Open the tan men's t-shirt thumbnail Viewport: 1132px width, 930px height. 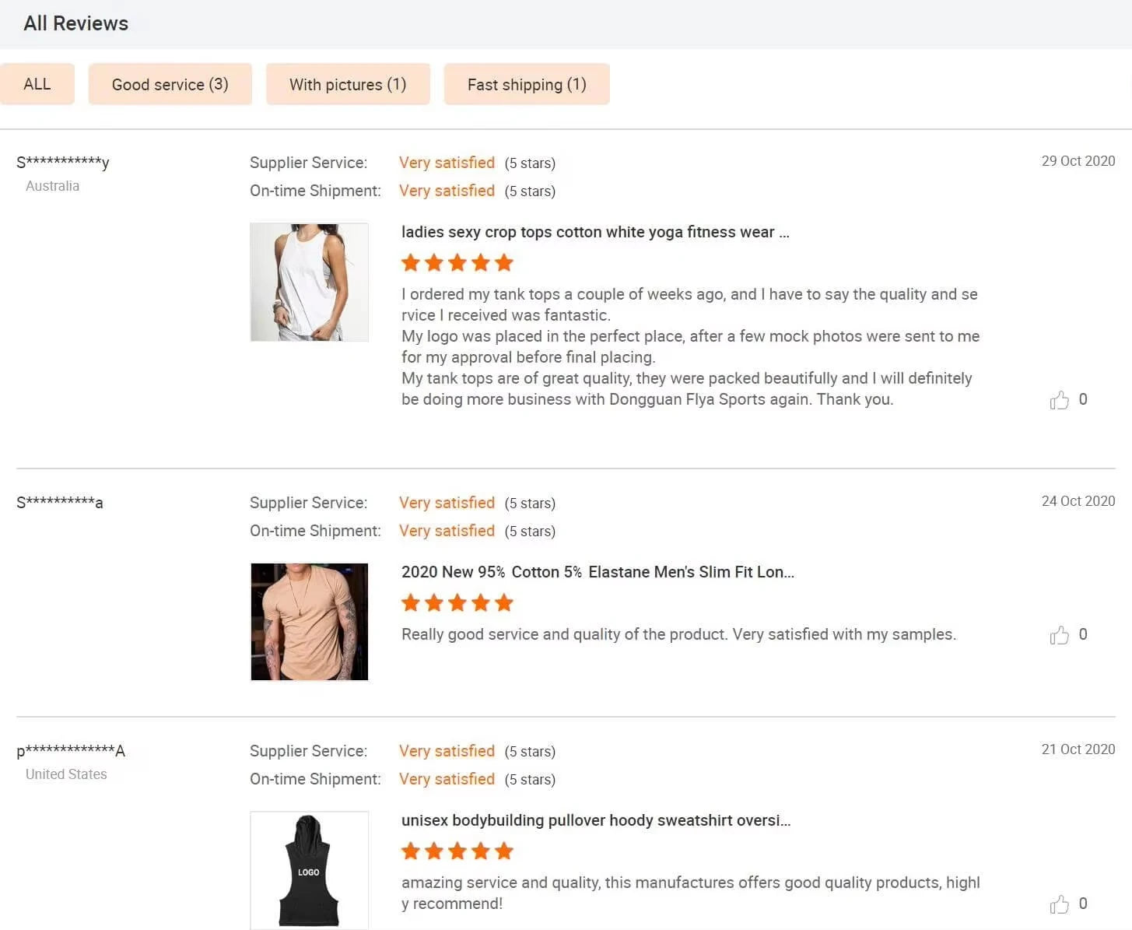(309, 621)
